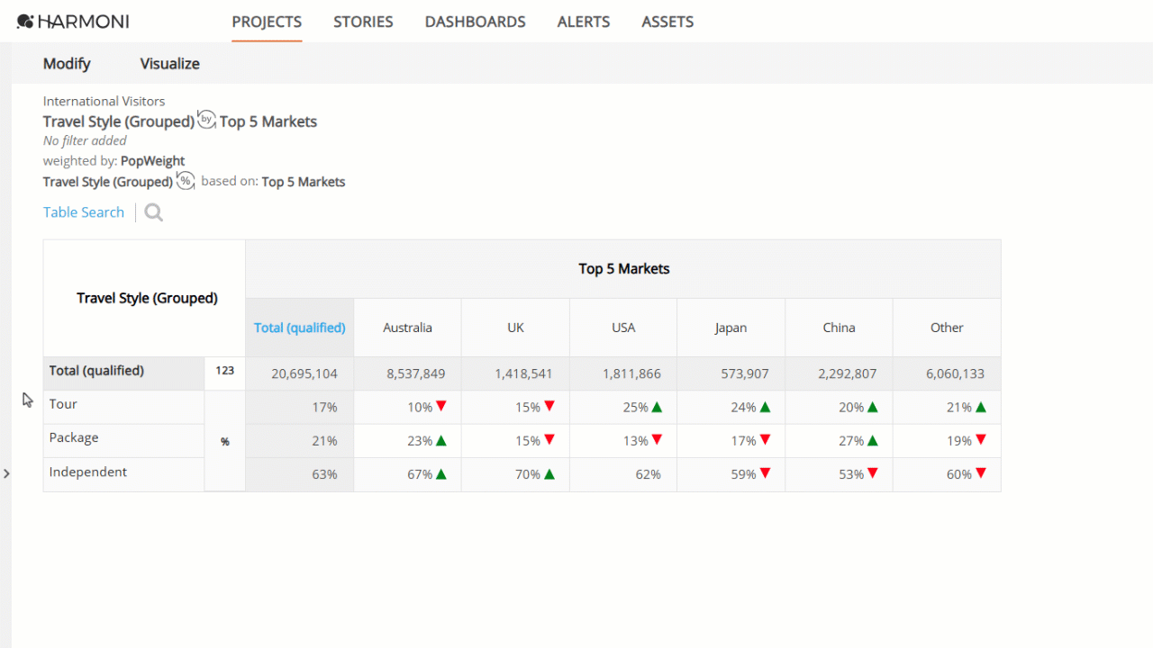Viewport: 1153px width, 648px height.
Task: Toggle the 123 count statistic cell
Action: click(225, 373)
